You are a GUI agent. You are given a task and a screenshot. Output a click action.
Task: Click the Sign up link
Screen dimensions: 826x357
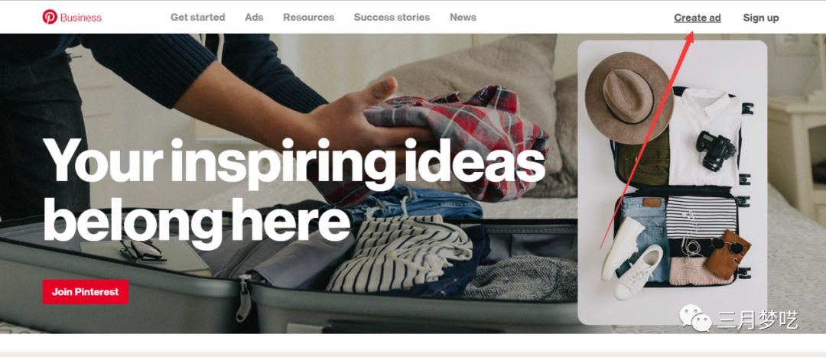[761, 18]
